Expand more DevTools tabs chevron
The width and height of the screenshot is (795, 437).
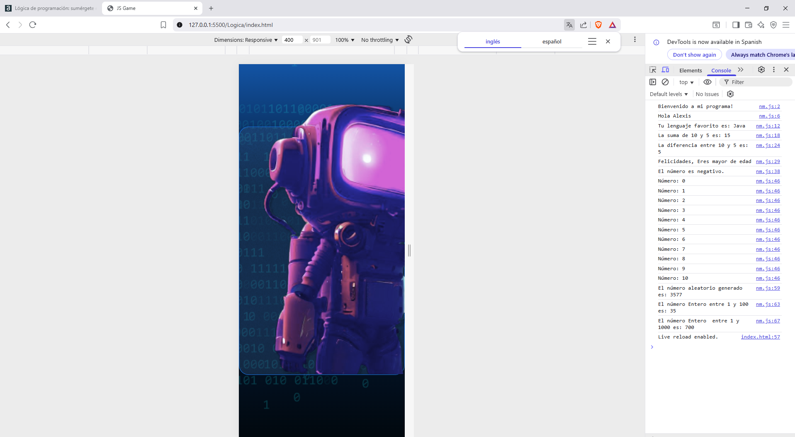pyautogui.click(x=741, y=70)
